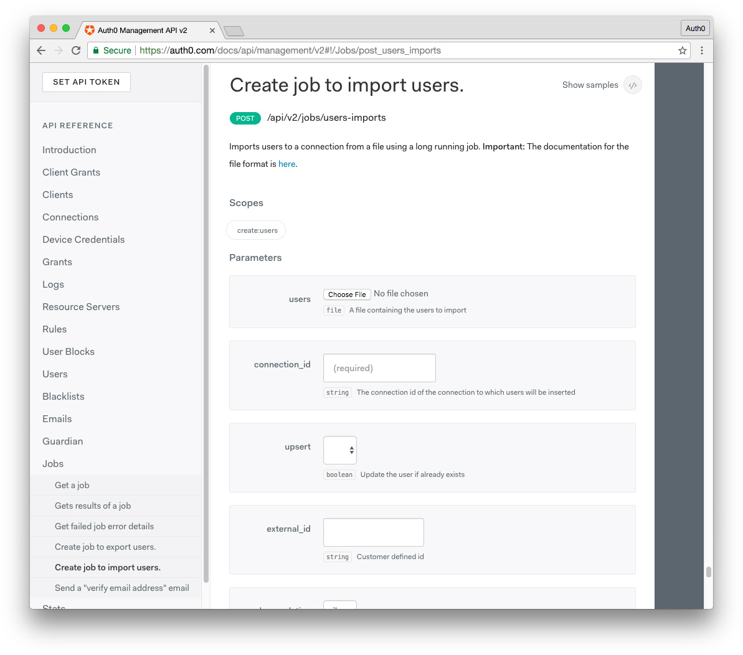Click the 'Create job to import users.' heading
This screenshot has width=743, height=655.
coord(346,85)
